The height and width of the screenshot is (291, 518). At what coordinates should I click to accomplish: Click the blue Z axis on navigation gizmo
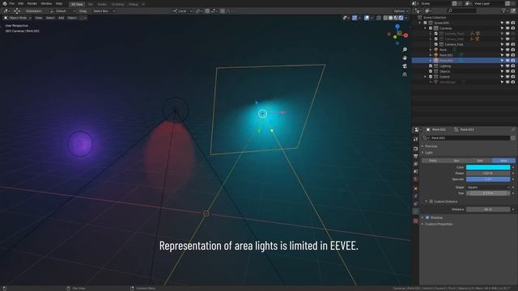click(397, 27)
